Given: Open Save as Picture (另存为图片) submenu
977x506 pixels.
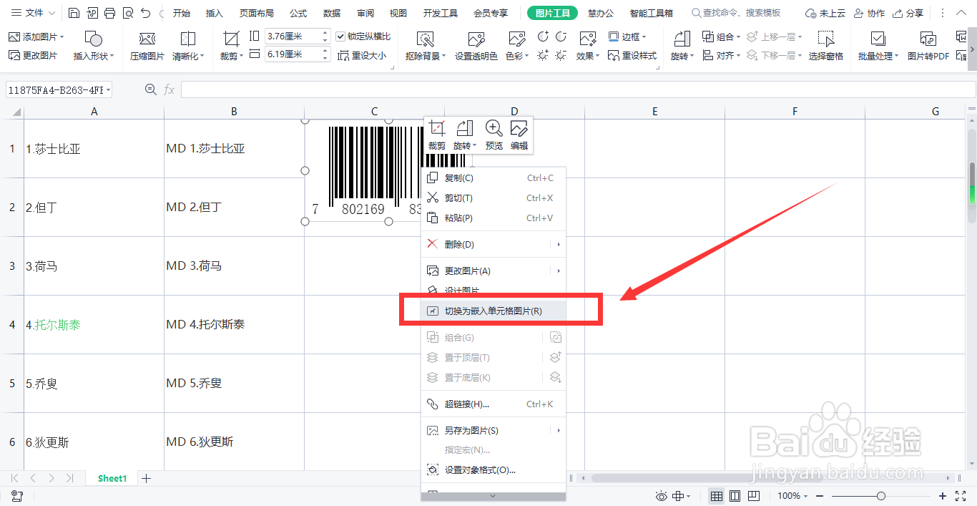Looking at the screenshot, I should coord(493,431).
